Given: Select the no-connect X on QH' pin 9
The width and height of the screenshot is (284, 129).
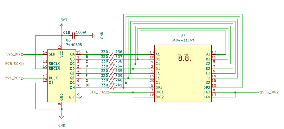Looking at the screenshot, I should 80,97.
